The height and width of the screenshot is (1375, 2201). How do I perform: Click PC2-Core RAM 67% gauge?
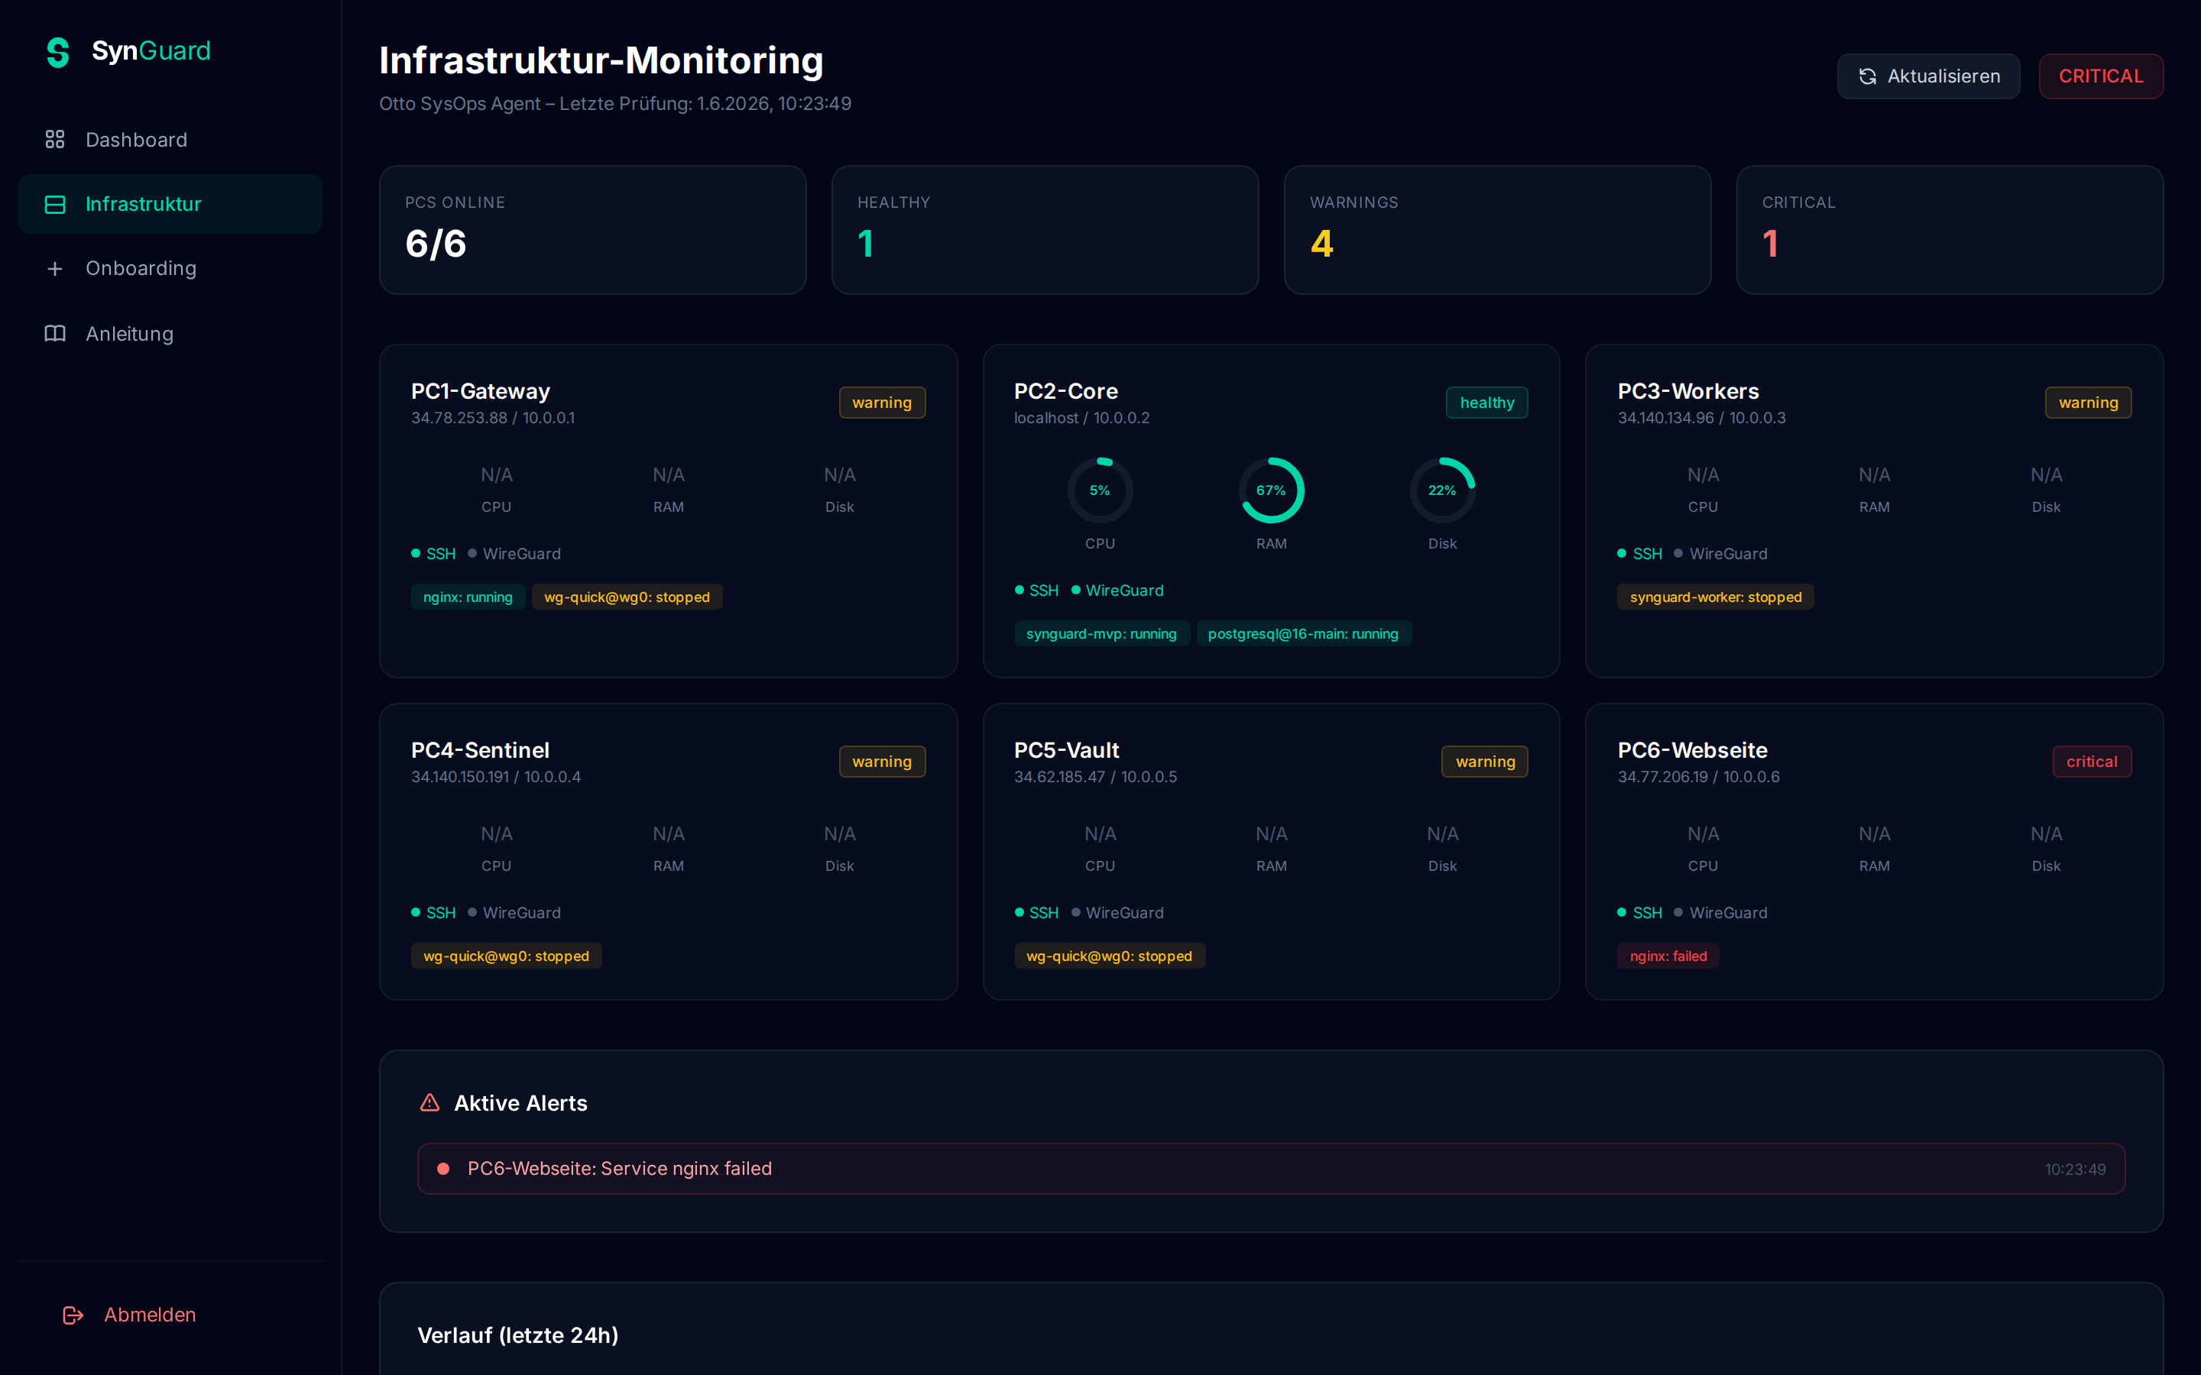click(x=1272, y=490)
